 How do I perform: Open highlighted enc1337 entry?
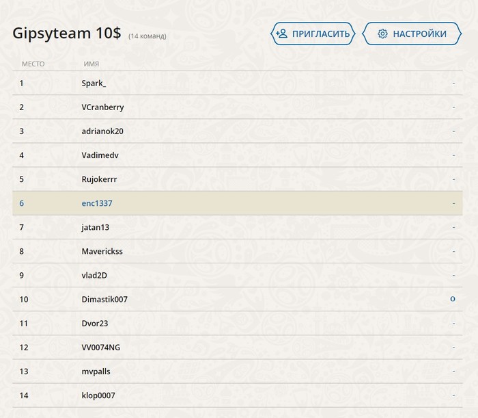238,203
